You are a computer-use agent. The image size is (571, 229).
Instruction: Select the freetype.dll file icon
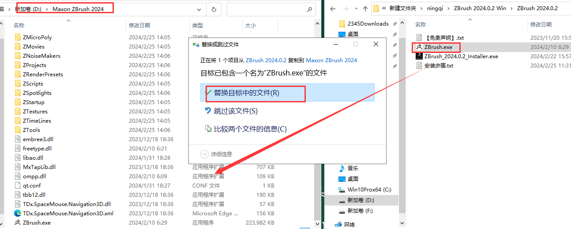pos(18,148)
